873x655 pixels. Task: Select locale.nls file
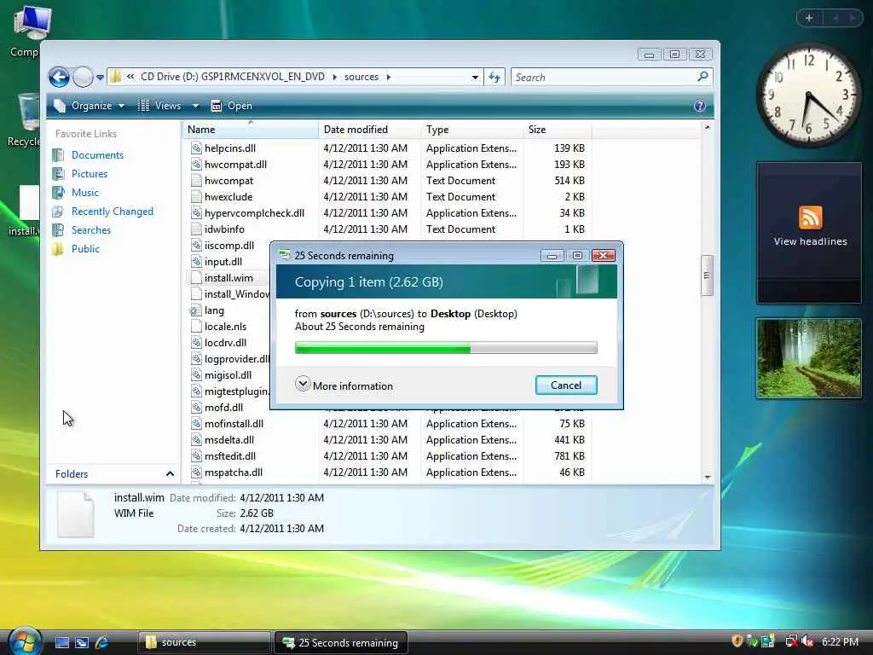click(225, 327)
